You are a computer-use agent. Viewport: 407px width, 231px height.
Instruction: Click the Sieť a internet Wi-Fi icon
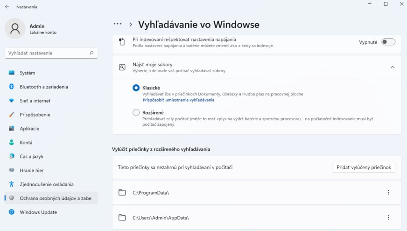pos(12,101)
